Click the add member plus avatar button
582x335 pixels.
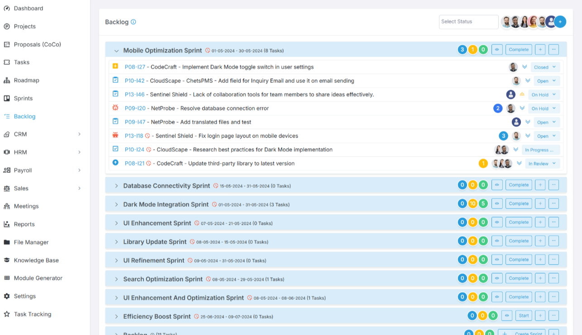[560, 22]
